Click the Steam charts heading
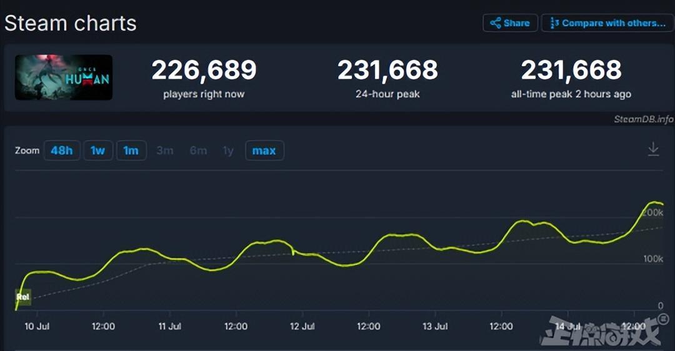Screen dimensions: 675x351 71,23
